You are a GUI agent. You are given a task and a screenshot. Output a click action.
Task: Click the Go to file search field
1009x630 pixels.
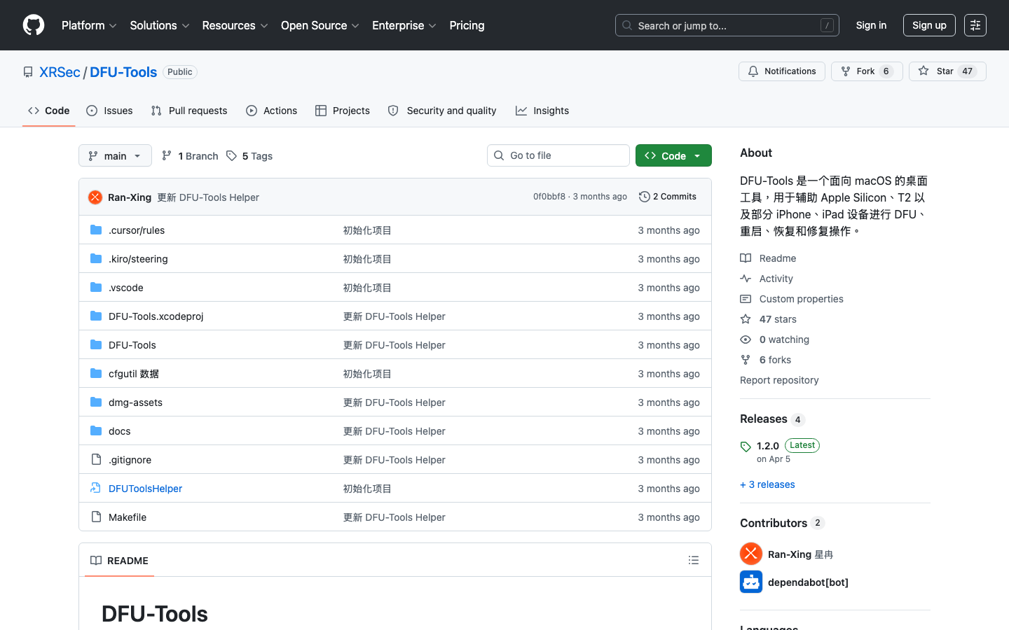(558, 155)
